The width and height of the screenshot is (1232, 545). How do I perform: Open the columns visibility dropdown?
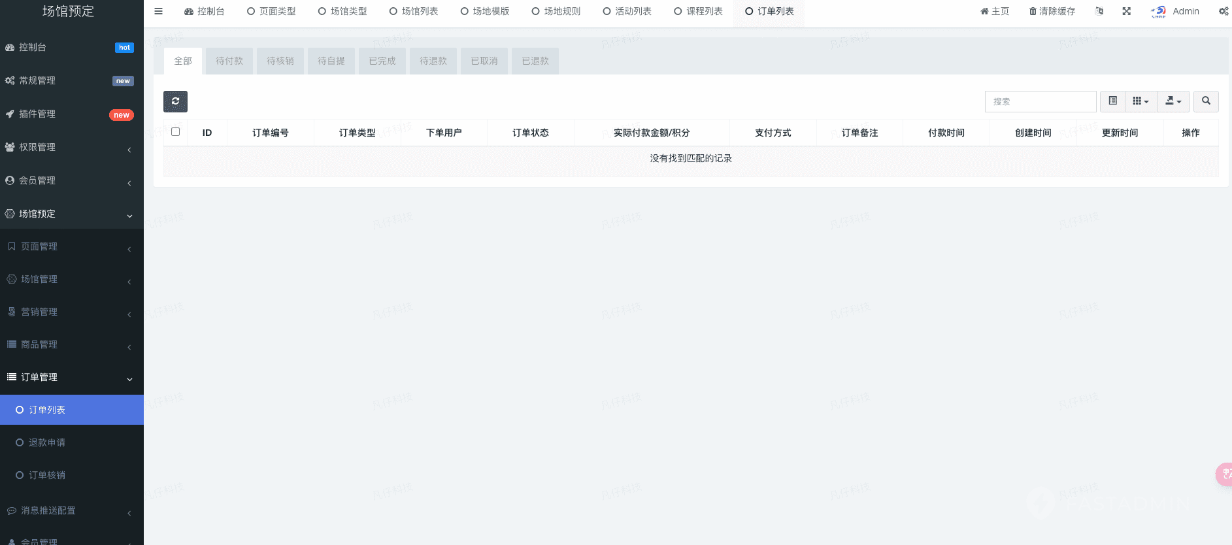pos(1140,101)
